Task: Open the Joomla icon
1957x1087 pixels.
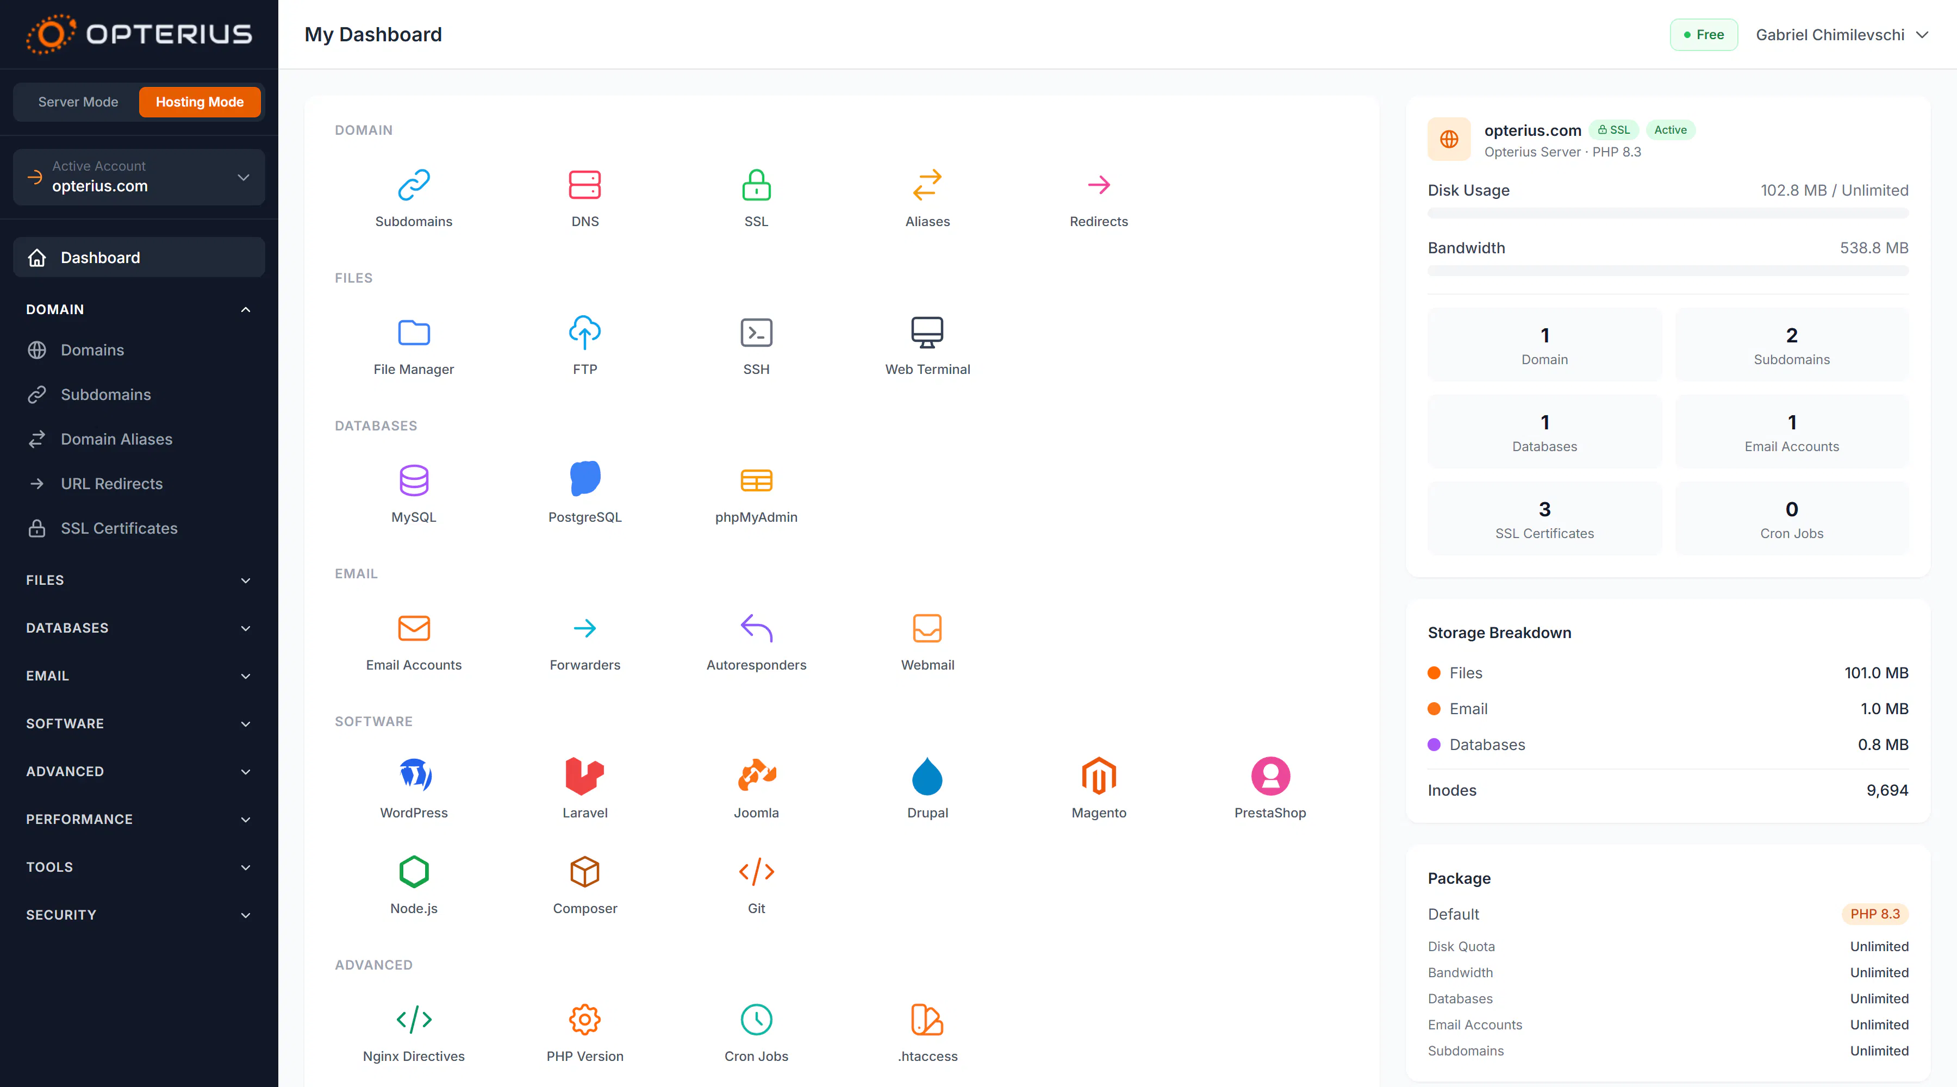Action: 756,776
